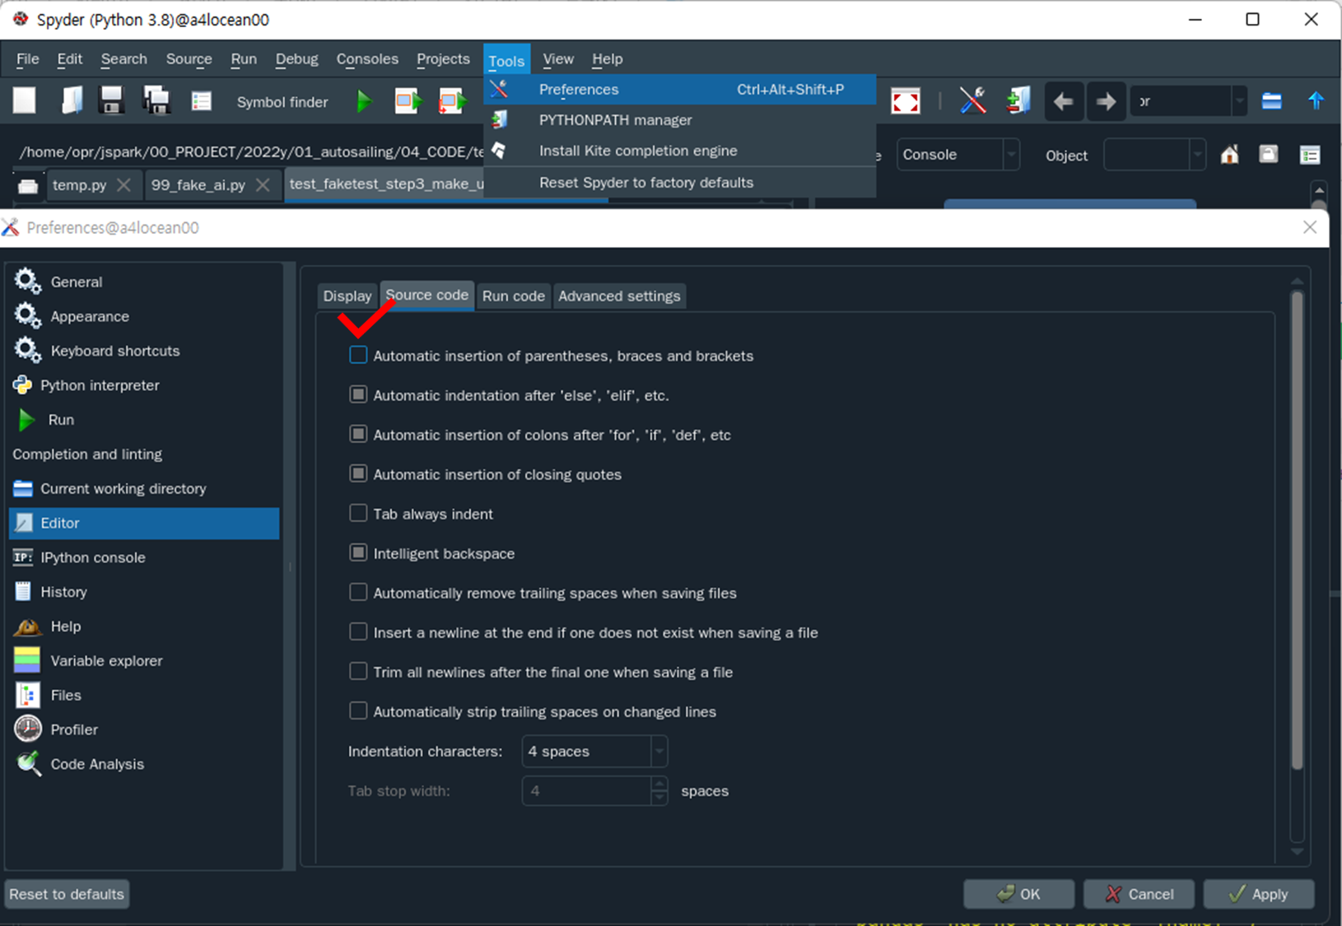The image size is (1342, 926).
Task: Open the Object combo box dropdown
Action: [1154, 155]
